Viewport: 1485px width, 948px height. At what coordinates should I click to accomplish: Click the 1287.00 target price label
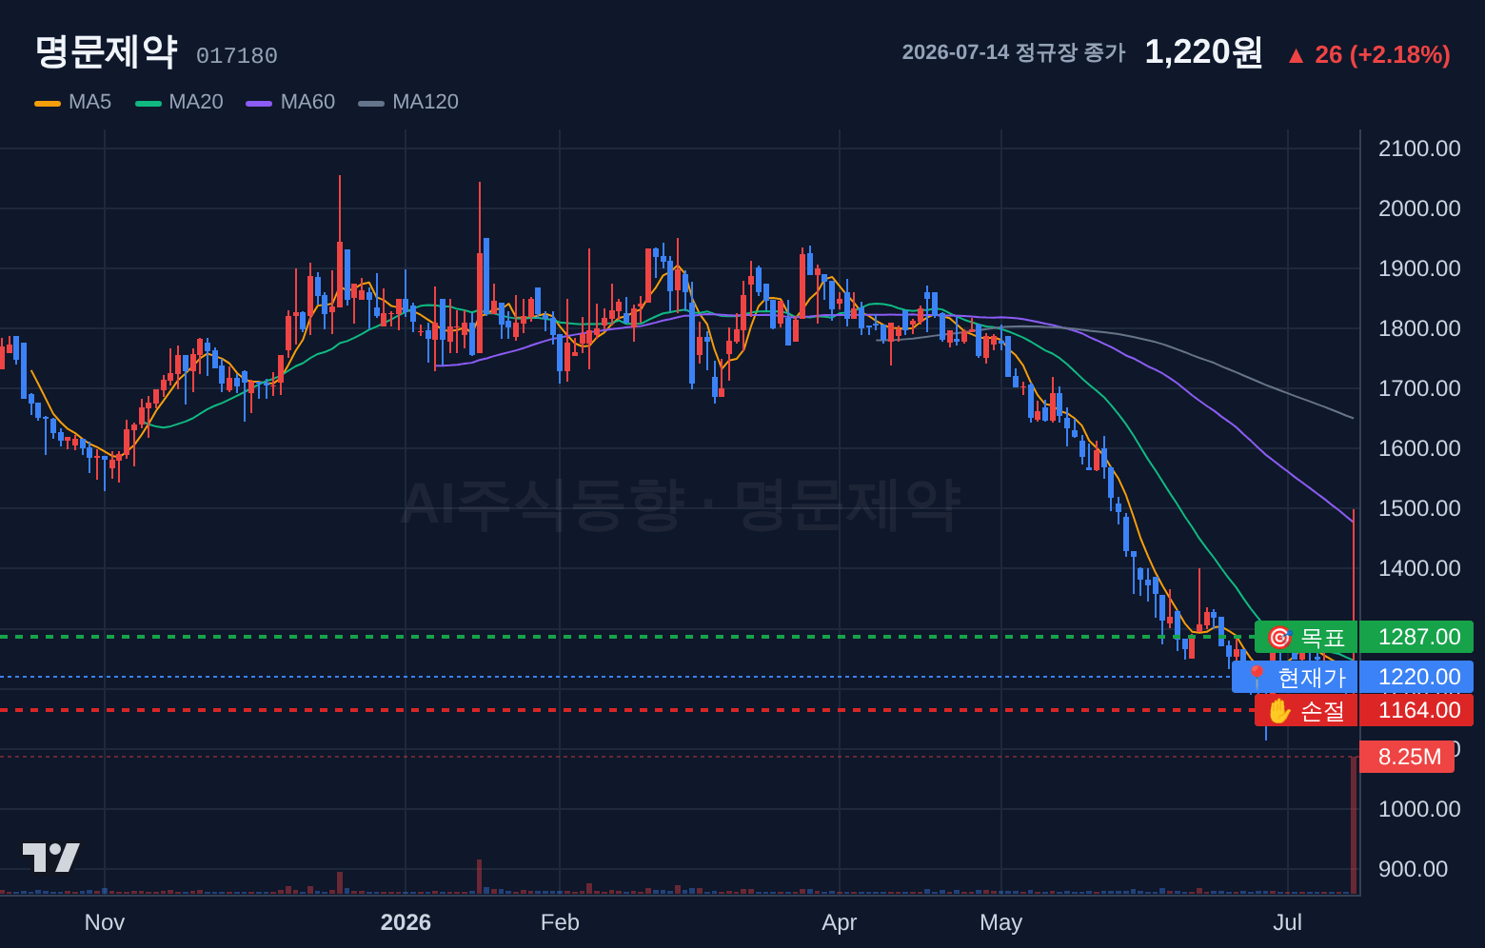[1416, 637]
